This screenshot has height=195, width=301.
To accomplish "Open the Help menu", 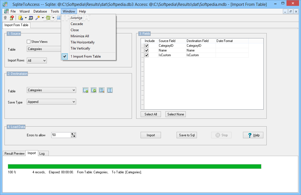I will [82, 11].
